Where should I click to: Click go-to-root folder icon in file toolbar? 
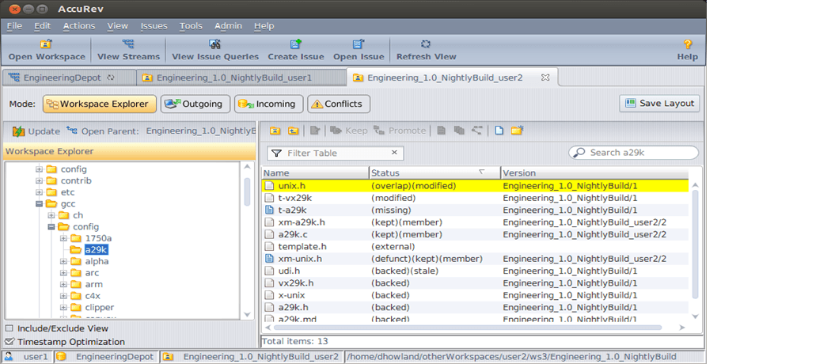(x=275, y=131)
